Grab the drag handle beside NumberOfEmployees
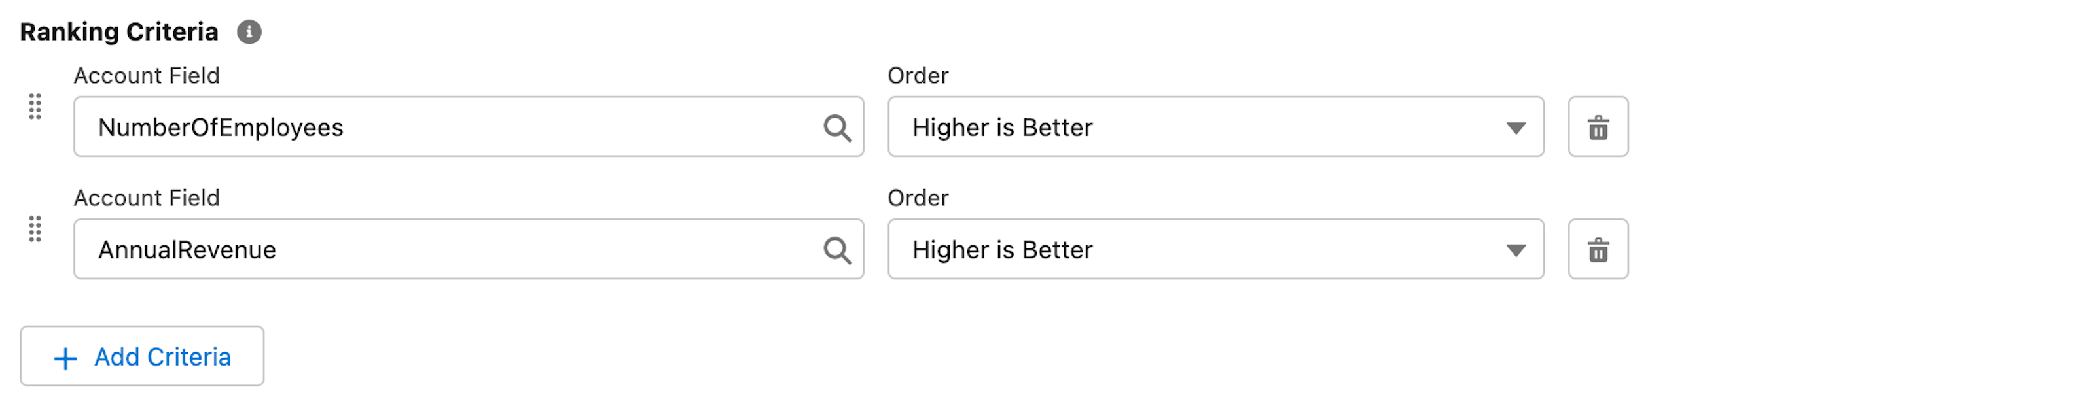Screen dimensions: 2097x408 click(x=35, y=107)
